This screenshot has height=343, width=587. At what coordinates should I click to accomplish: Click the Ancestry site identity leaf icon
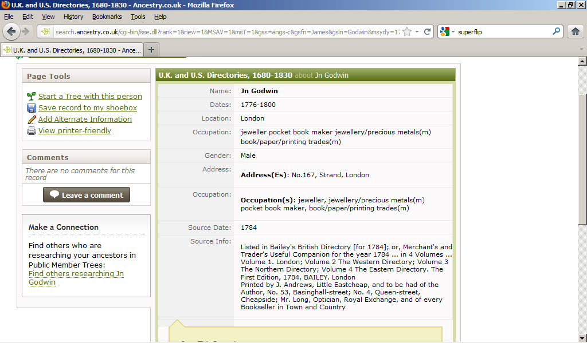46,31
